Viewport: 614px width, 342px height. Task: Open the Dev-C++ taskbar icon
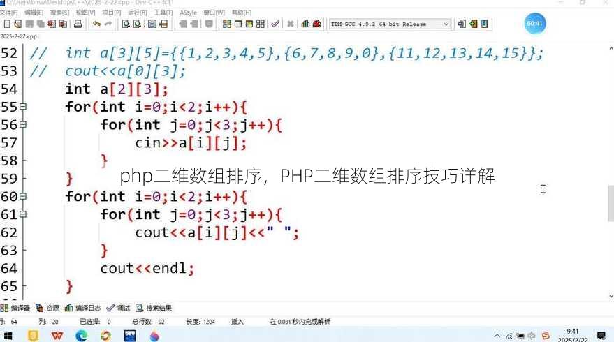(130, 336)
